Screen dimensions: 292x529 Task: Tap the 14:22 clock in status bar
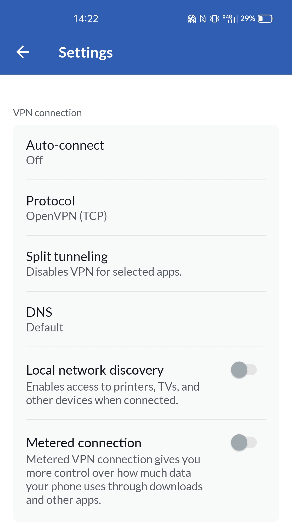point(86,19)
